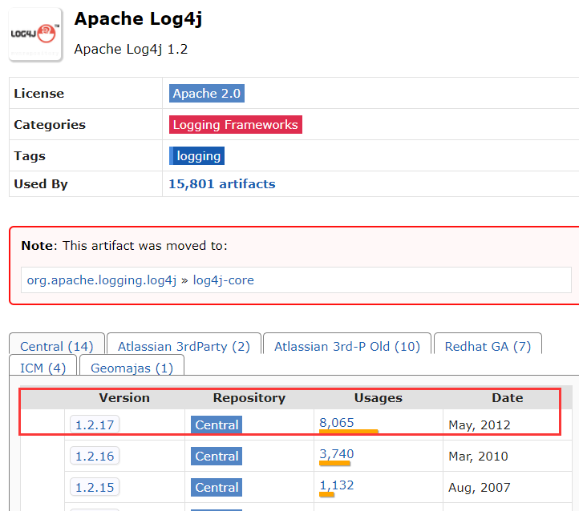Viewport: 579px width, 511px height.
Task: Click the Date column header
Action: coord(508,398)
